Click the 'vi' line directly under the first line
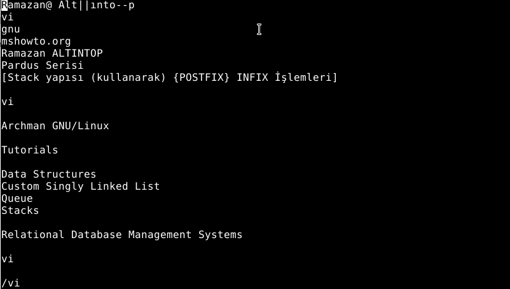Image resolution: width=510 pixels, height=289 pixels. click(8, 17)
